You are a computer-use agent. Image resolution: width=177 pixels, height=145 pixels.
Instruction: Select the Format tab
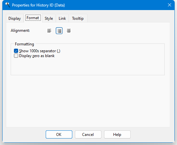(x=33, y=18)
